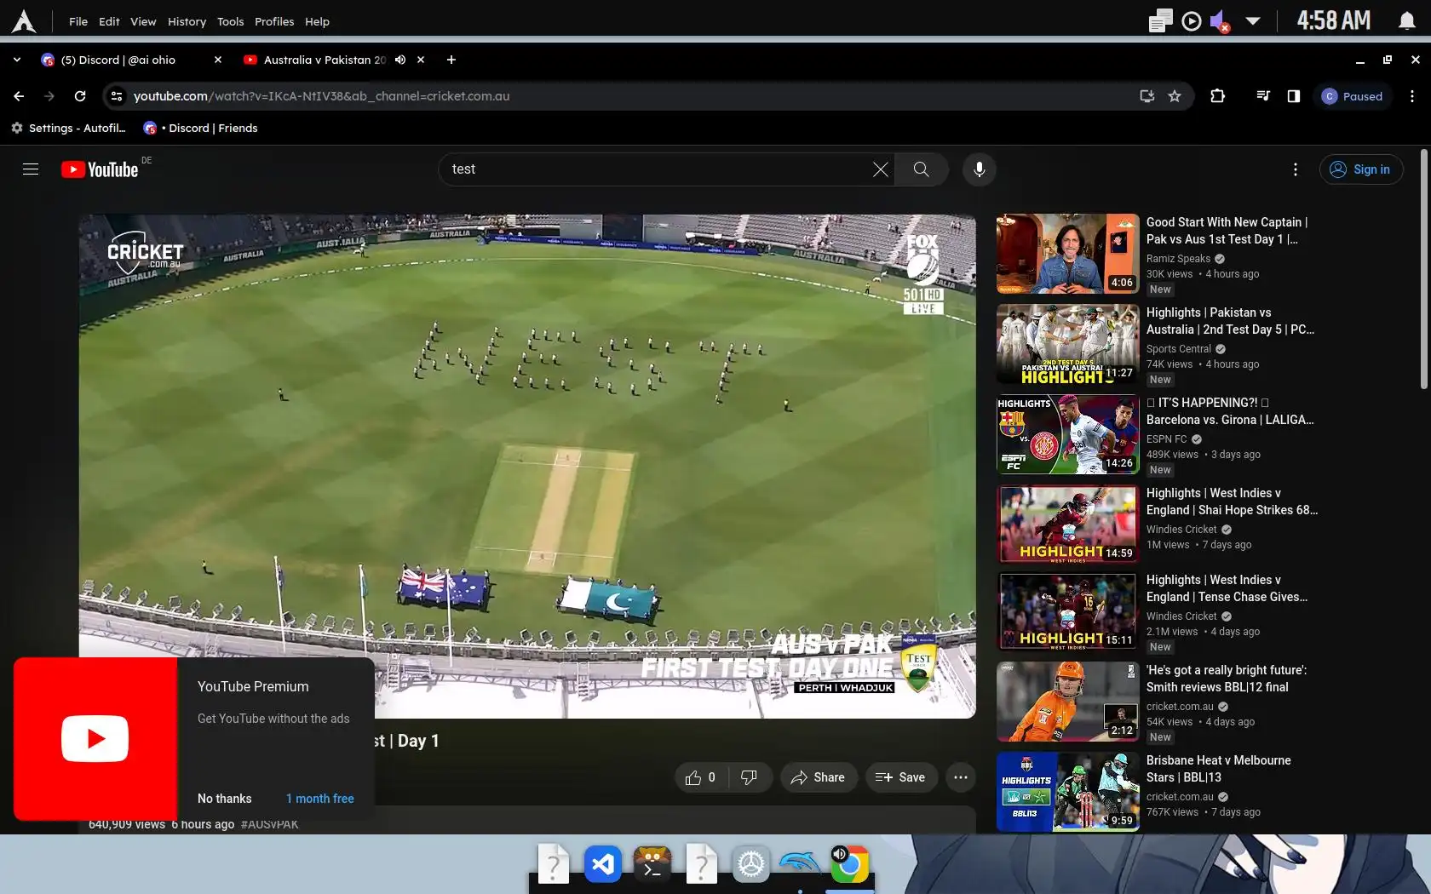Close the Discord @ai ohio tab
Screen dimensions: 1431x894
(x=218, y=60)
